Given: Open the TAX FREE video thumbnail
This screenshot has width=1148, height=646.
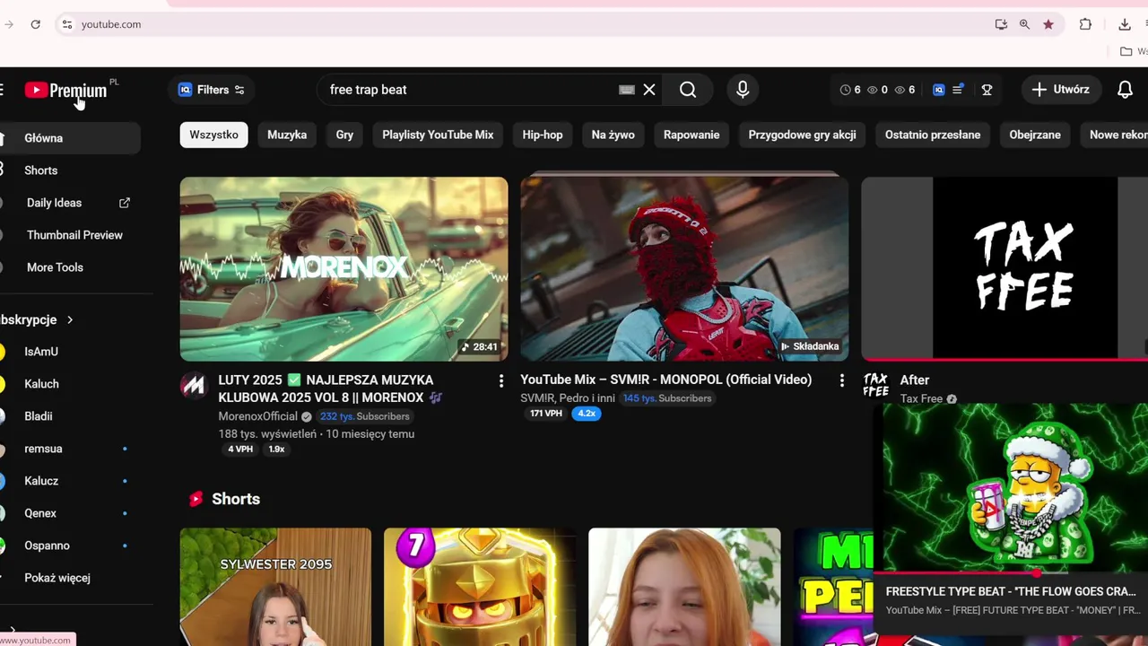Looking at the screenshot, I should click(x=1004, y=268).
